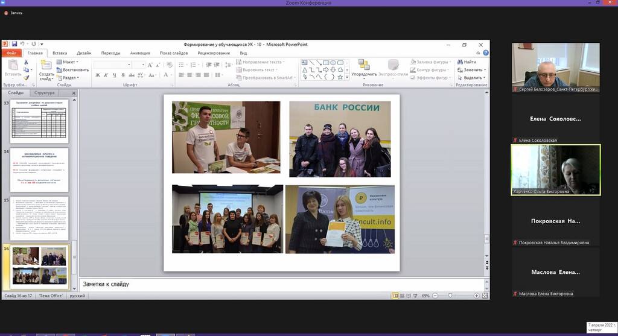
Task: Open the Макет layout dropdown
Action: tap(67, 62)
